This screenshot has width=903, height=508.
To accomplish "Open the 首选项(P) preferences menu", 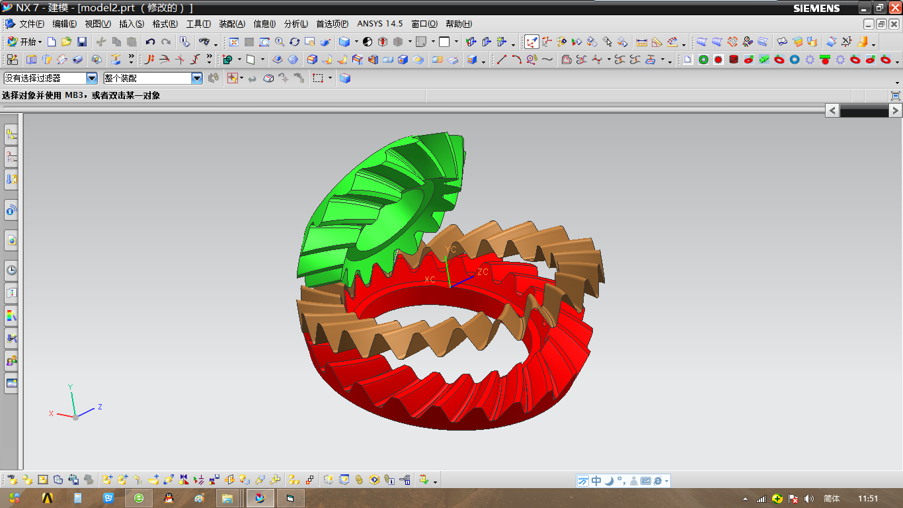I will pyautogui.click(x=332, y=24).
